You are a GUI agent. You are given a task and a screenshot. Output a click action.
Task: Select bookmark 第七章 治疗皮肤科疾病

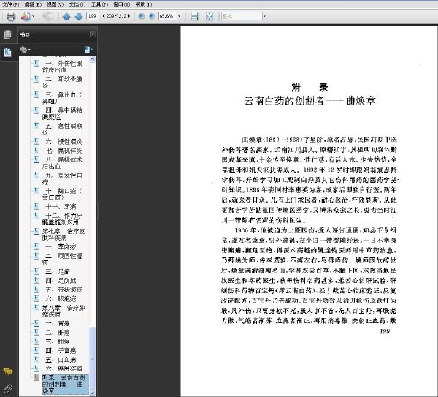coord(64,235)
